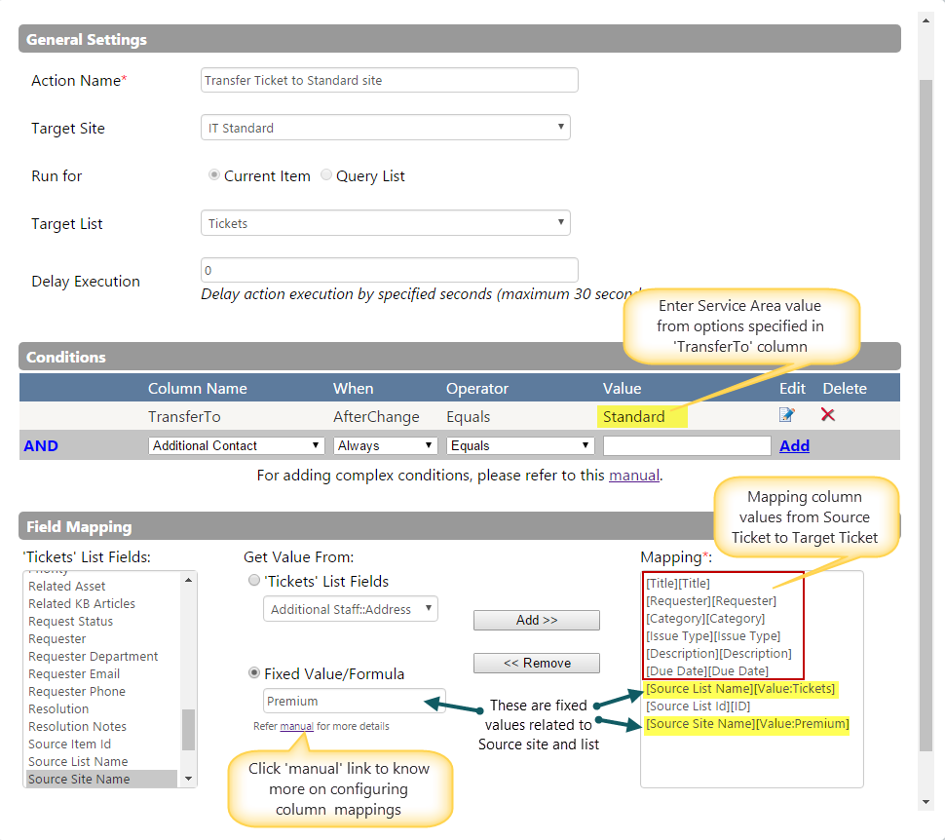Select [Source Site Name][Value:Premium] mapping

[x=747, y=724]
